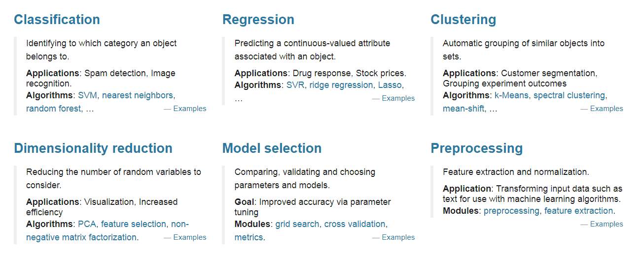This screenshot has height=255, width=642.
Task: Open the k-Means link
Action: [x=512, y=95]
